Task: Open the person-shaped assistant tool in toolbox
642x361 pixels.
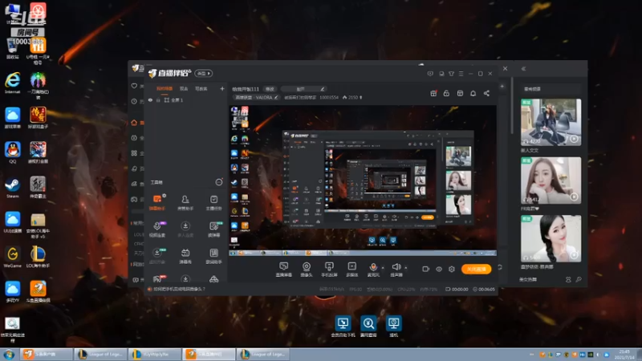Action: click(185, 202)
